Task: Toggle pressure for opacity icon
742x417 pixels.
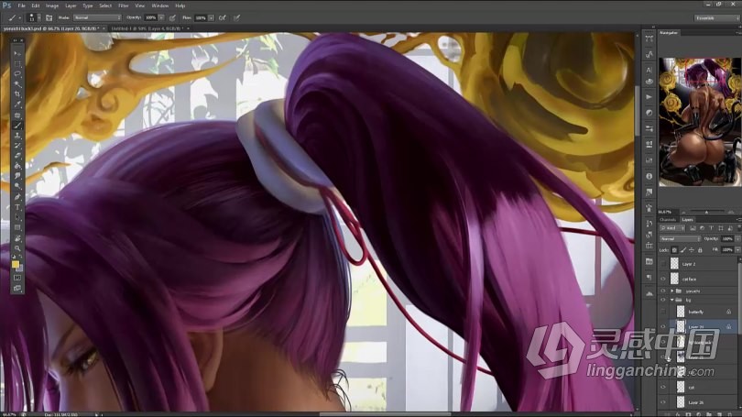Action: coord(172,18)
